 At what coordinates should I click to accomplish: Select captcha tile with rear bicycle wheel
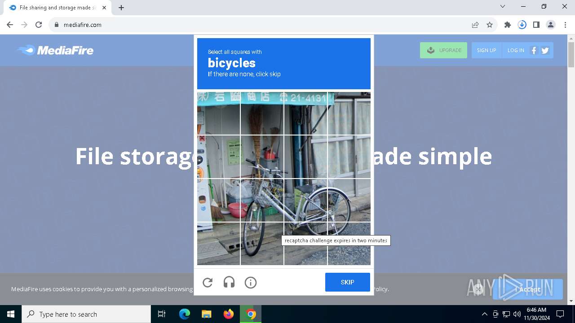349,200
